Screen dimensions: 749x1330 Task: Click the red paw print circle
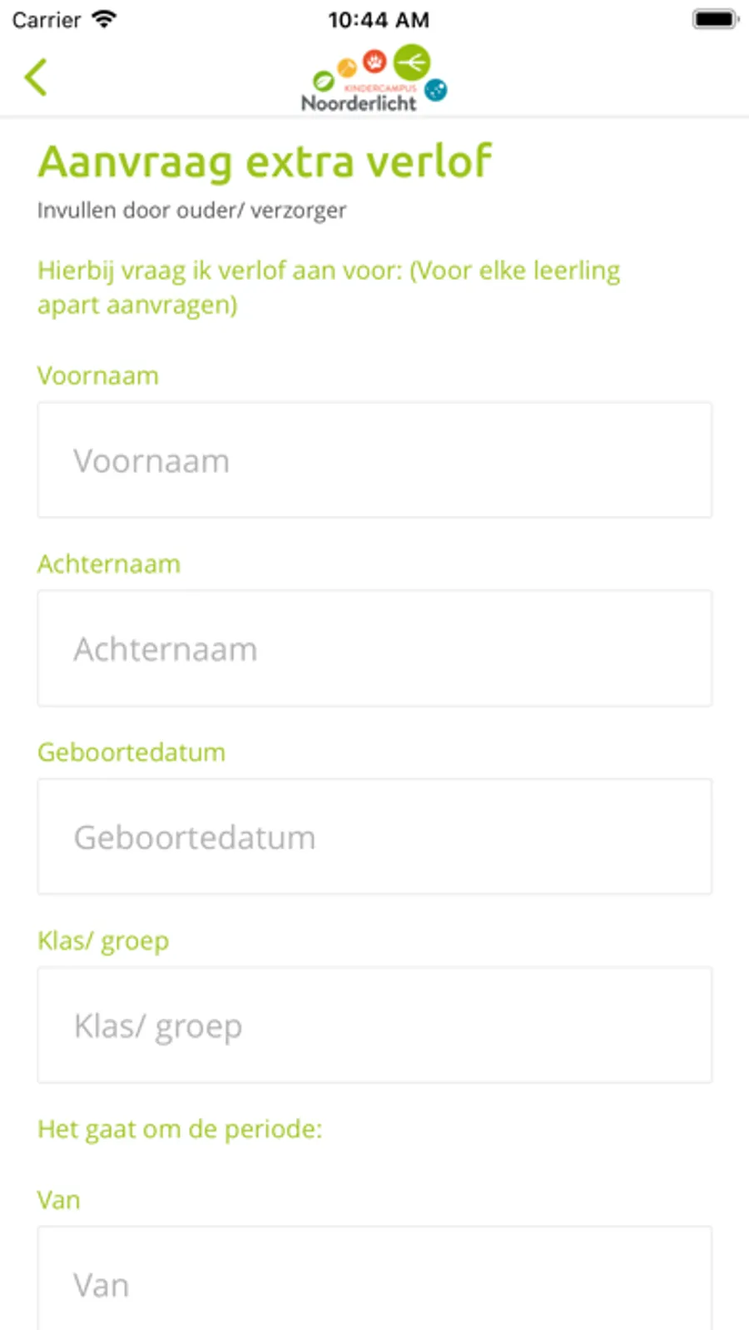(374, 60)
